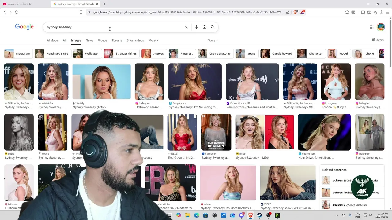Image resolution: width=392 pixels, height=220 pixels.
Task: Share this page via the share icon
Action: pos(288,12)
